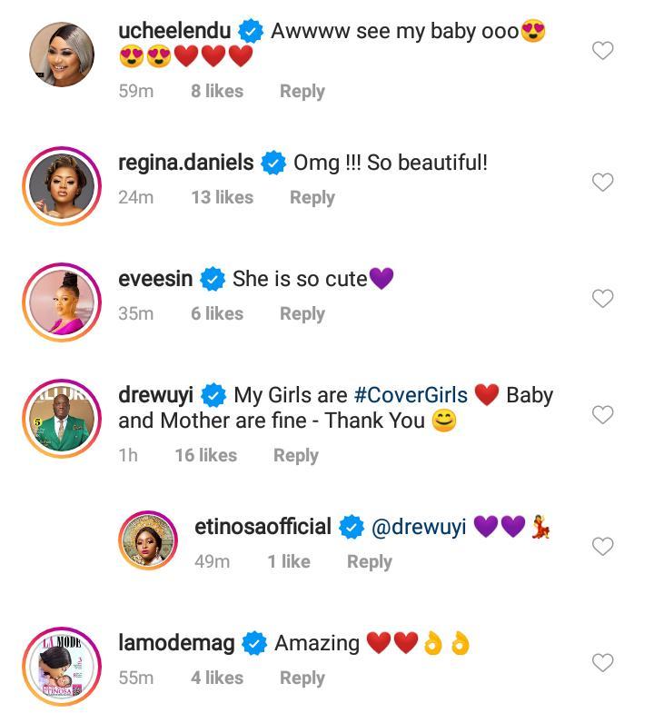The height and width of the screenshot is (713, 654).
Task: Open eveesin's profile avatar
Action: (62, 302)
